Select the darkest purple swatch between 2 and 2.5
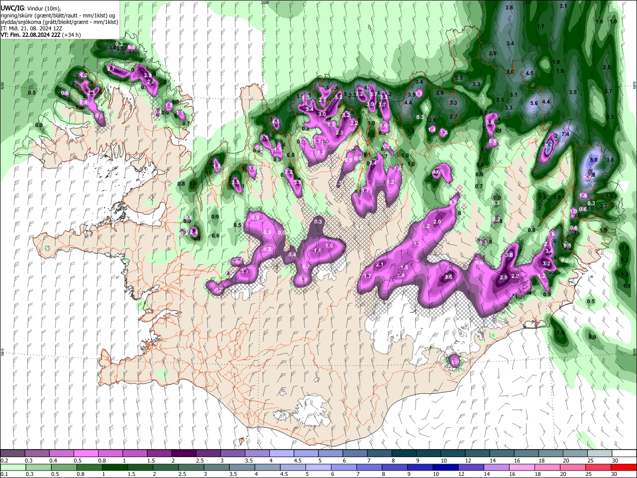This screenshot has height=478, width=637. (183, 453)
